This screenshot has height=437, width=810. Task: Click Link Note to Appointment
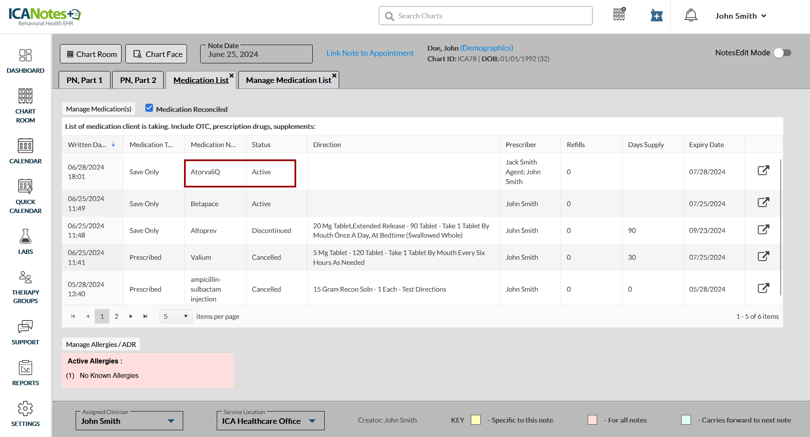point(370,53)
